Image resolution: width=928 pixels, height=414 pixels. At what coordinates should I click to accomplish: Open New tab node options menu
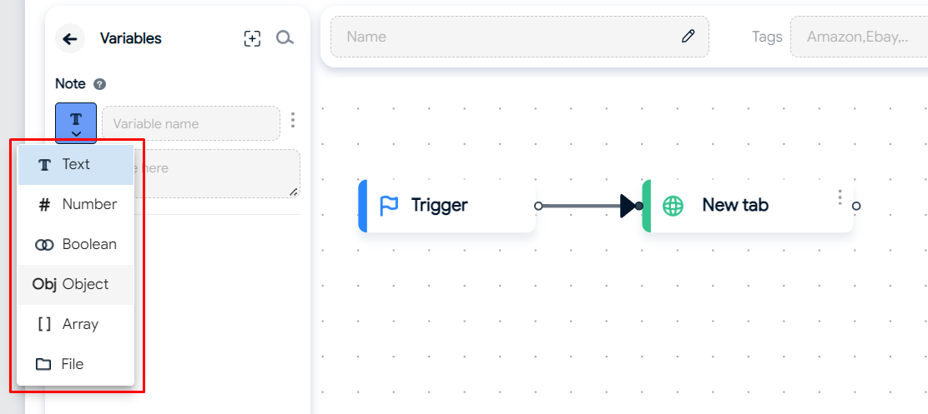coord(840,197)
